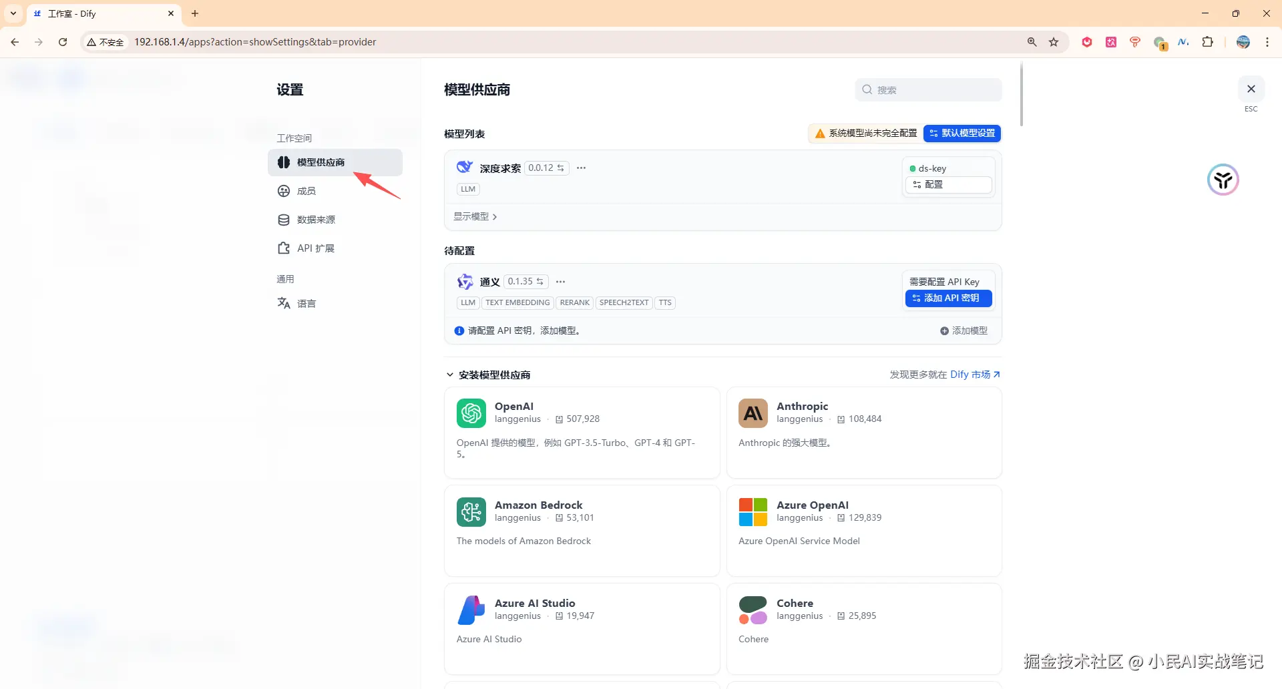
Task: Click the Cohere logo icon
Action: click(x=753, y=610)
